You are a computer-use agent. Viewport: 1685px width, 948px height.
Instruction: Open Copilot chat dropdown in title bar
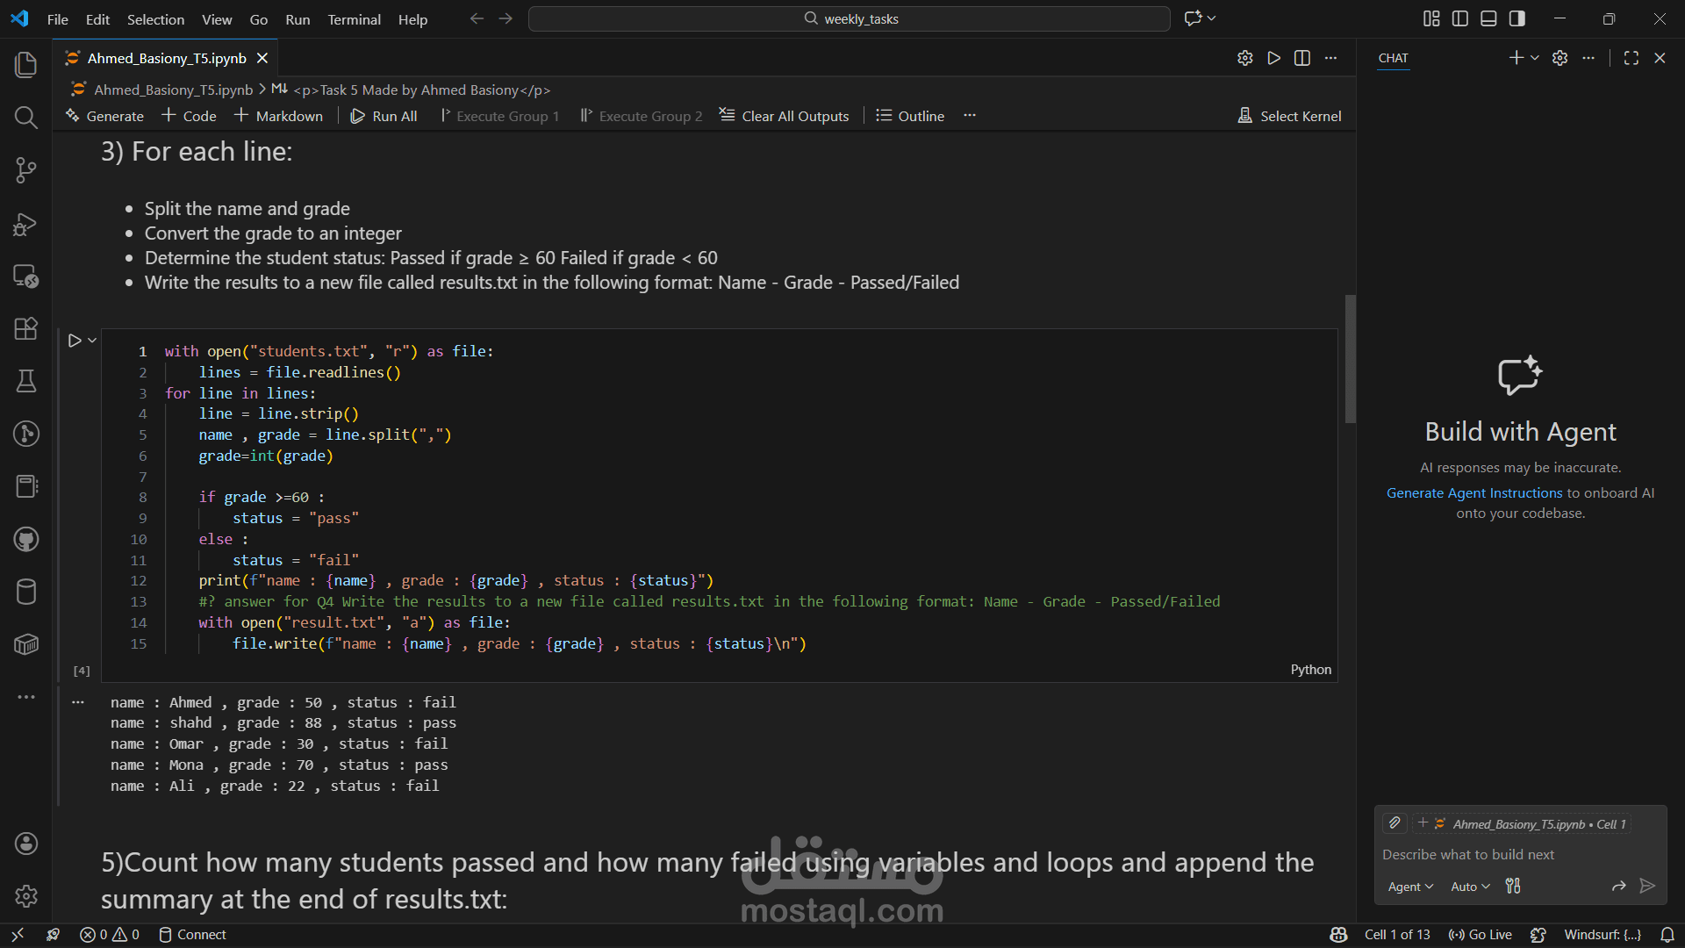coord(1200,18)
